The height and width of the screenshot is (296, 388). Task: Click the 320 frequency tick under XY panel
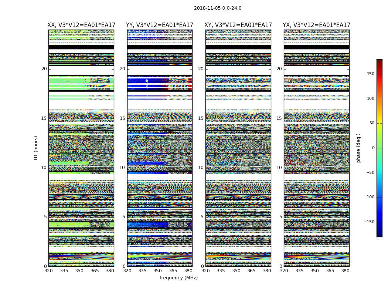tap(205, 271)
